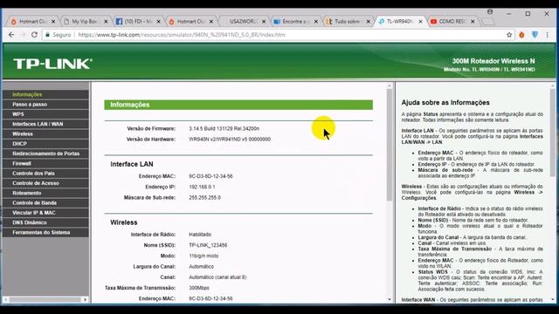The height and width of the screenshot is (314, 559).
Task: Click the 300Mbps transmission rate value
Action: point(199,288)
